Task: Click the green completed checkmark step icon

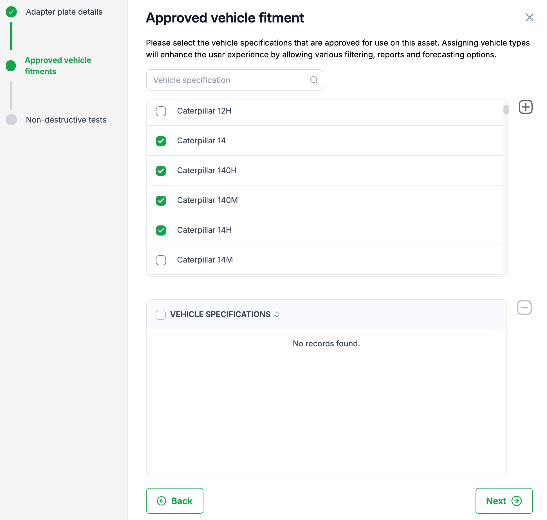Action: 11,12
